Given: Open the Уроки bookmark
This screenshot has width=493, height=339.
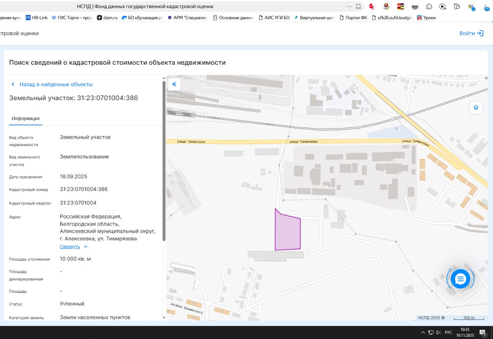Looking at the screenshot, I should [x=426, y=18].
